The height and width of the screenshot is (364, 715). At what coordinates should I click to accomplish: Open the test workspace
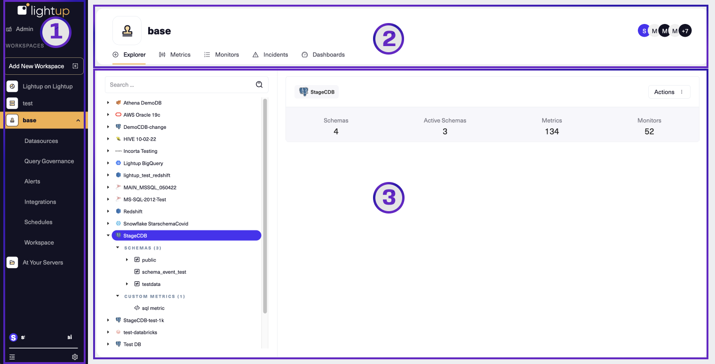[28, 103]
